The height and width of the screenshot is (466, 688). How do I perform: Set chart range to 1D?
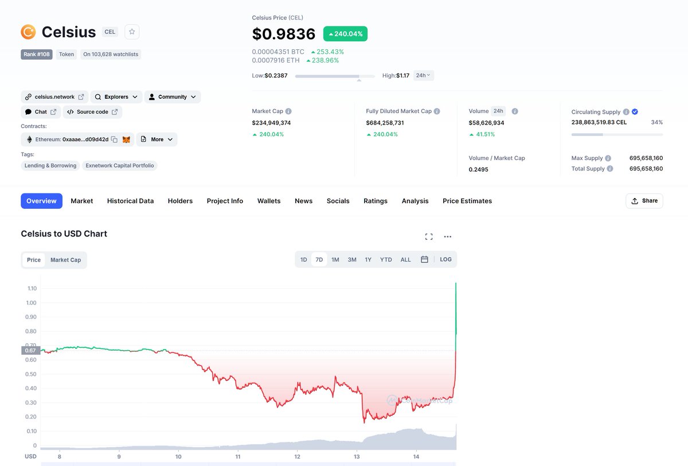304,259
